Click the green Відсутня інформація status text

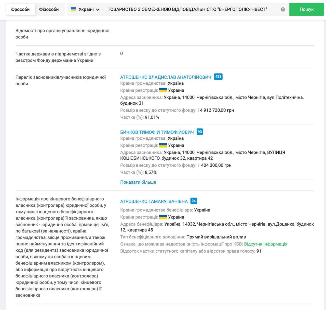[x=266, y=244]
